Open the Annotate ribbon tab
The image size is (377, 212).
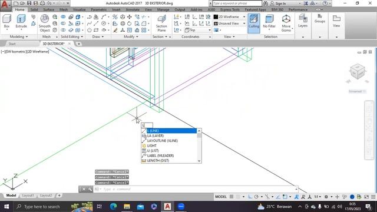click(x=133, y=9)
